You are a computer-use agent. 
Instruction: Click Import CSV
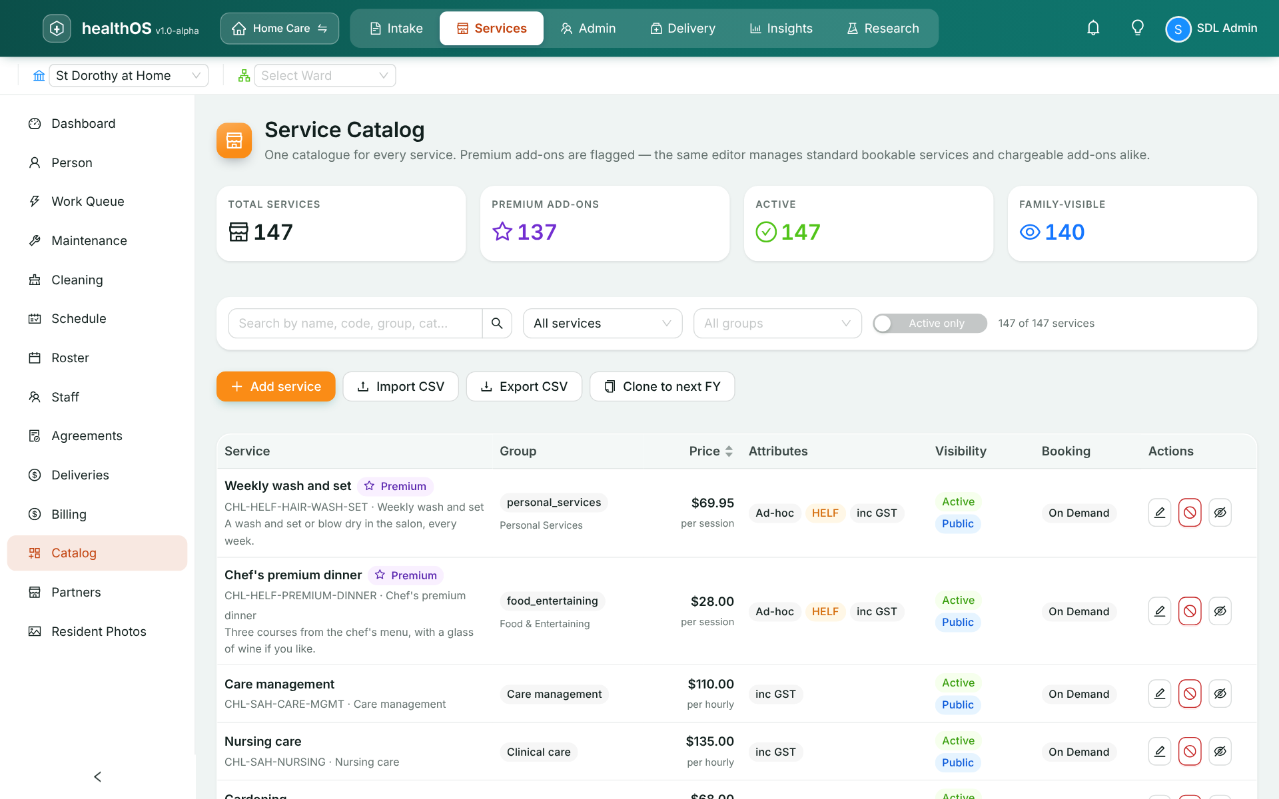[400, 386]
